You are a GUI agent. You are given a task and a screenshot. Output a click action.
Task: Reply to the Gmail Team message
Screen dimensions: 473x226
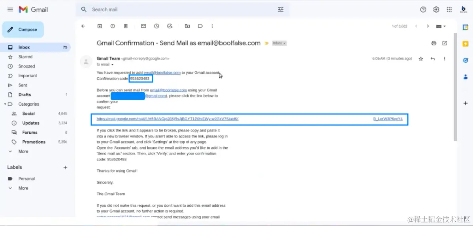click(433, 59)
